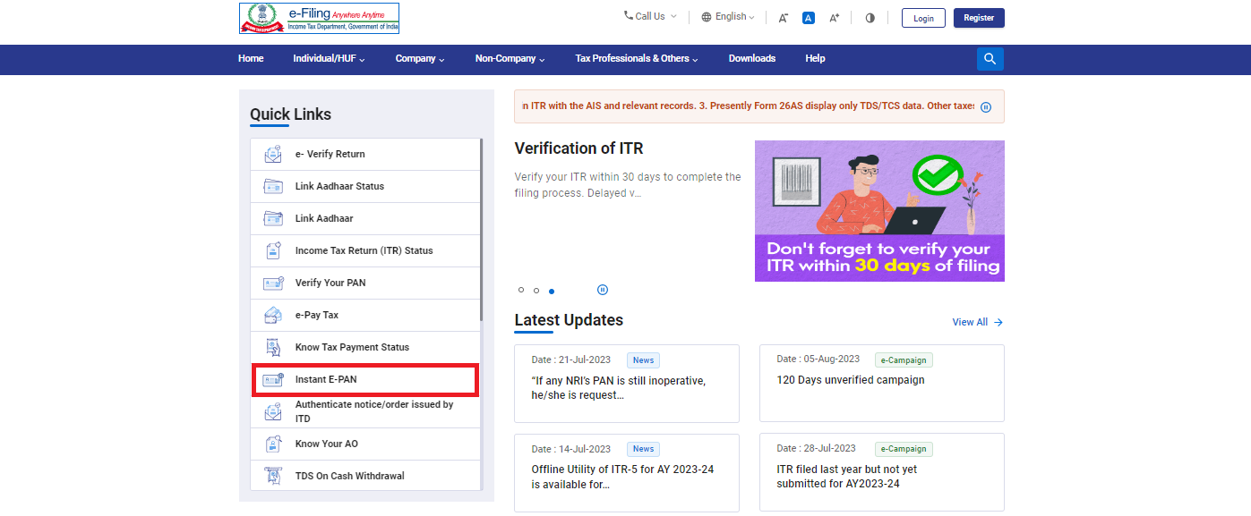1251x516 pixels.
Task: Toggle the high contrast mode icon
Action: tap(870, 18)
